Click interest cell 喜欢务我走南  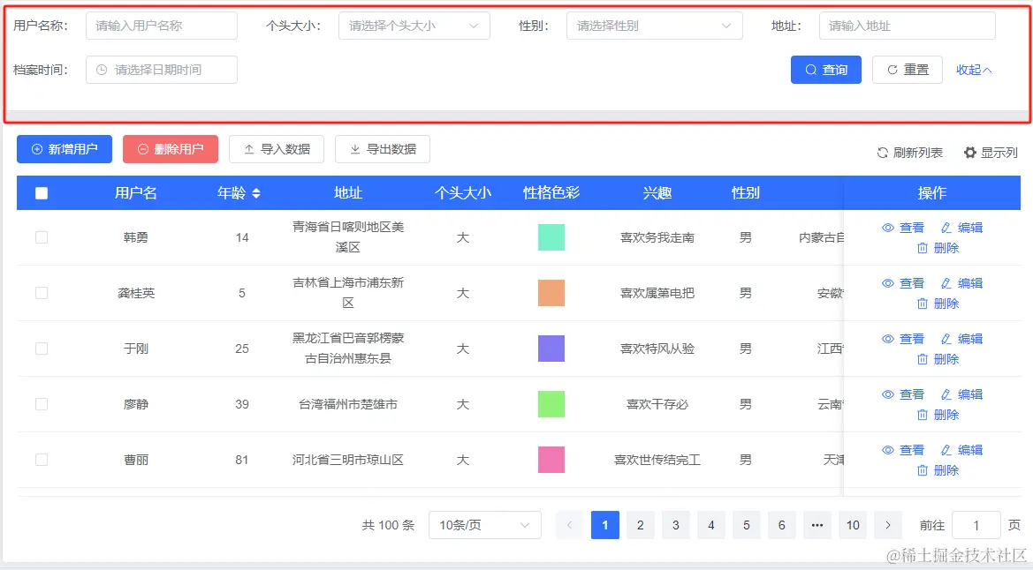(657, 237)
